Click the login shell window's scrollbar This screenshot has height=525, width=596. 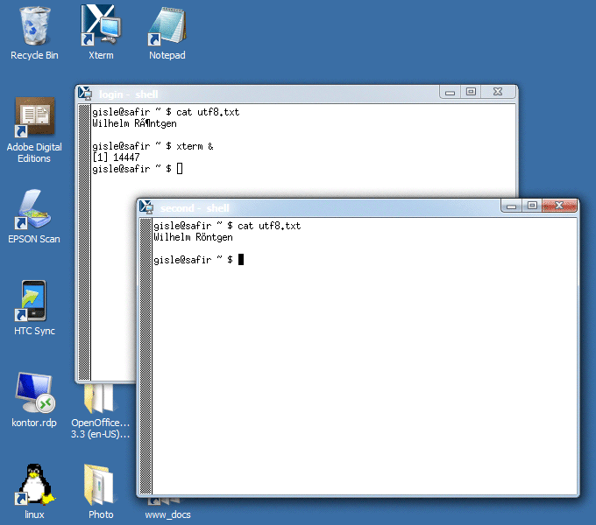click(84, 242)
